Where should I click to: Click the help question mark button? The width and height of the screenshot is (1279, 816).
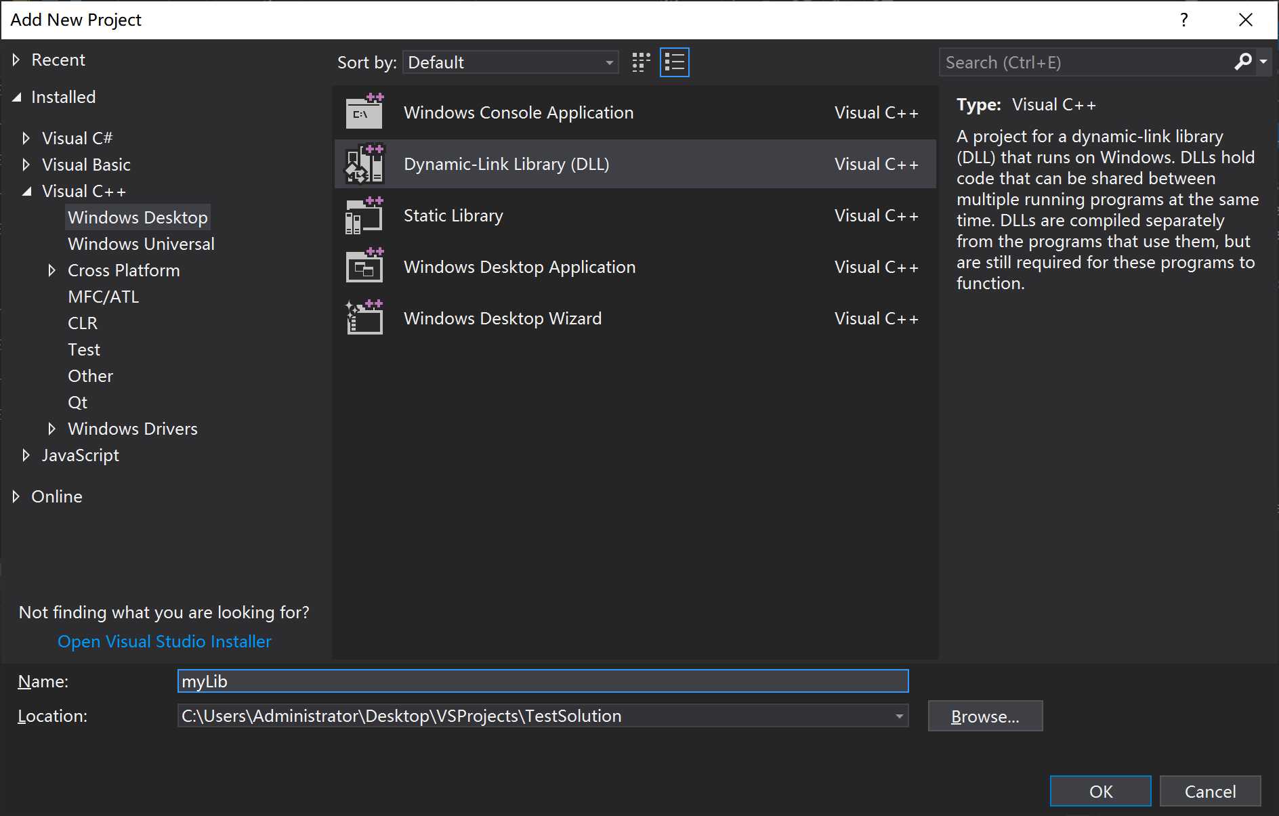click(1184, 20)
